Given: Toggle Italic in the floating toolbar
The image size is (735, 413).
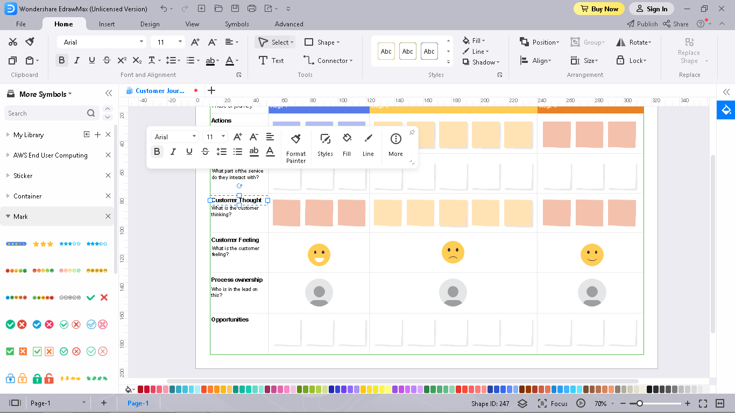Looking at the screenshot, I should [173, 152].
